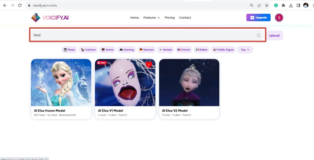Go back with the browser back arrow

click(5, 6)
